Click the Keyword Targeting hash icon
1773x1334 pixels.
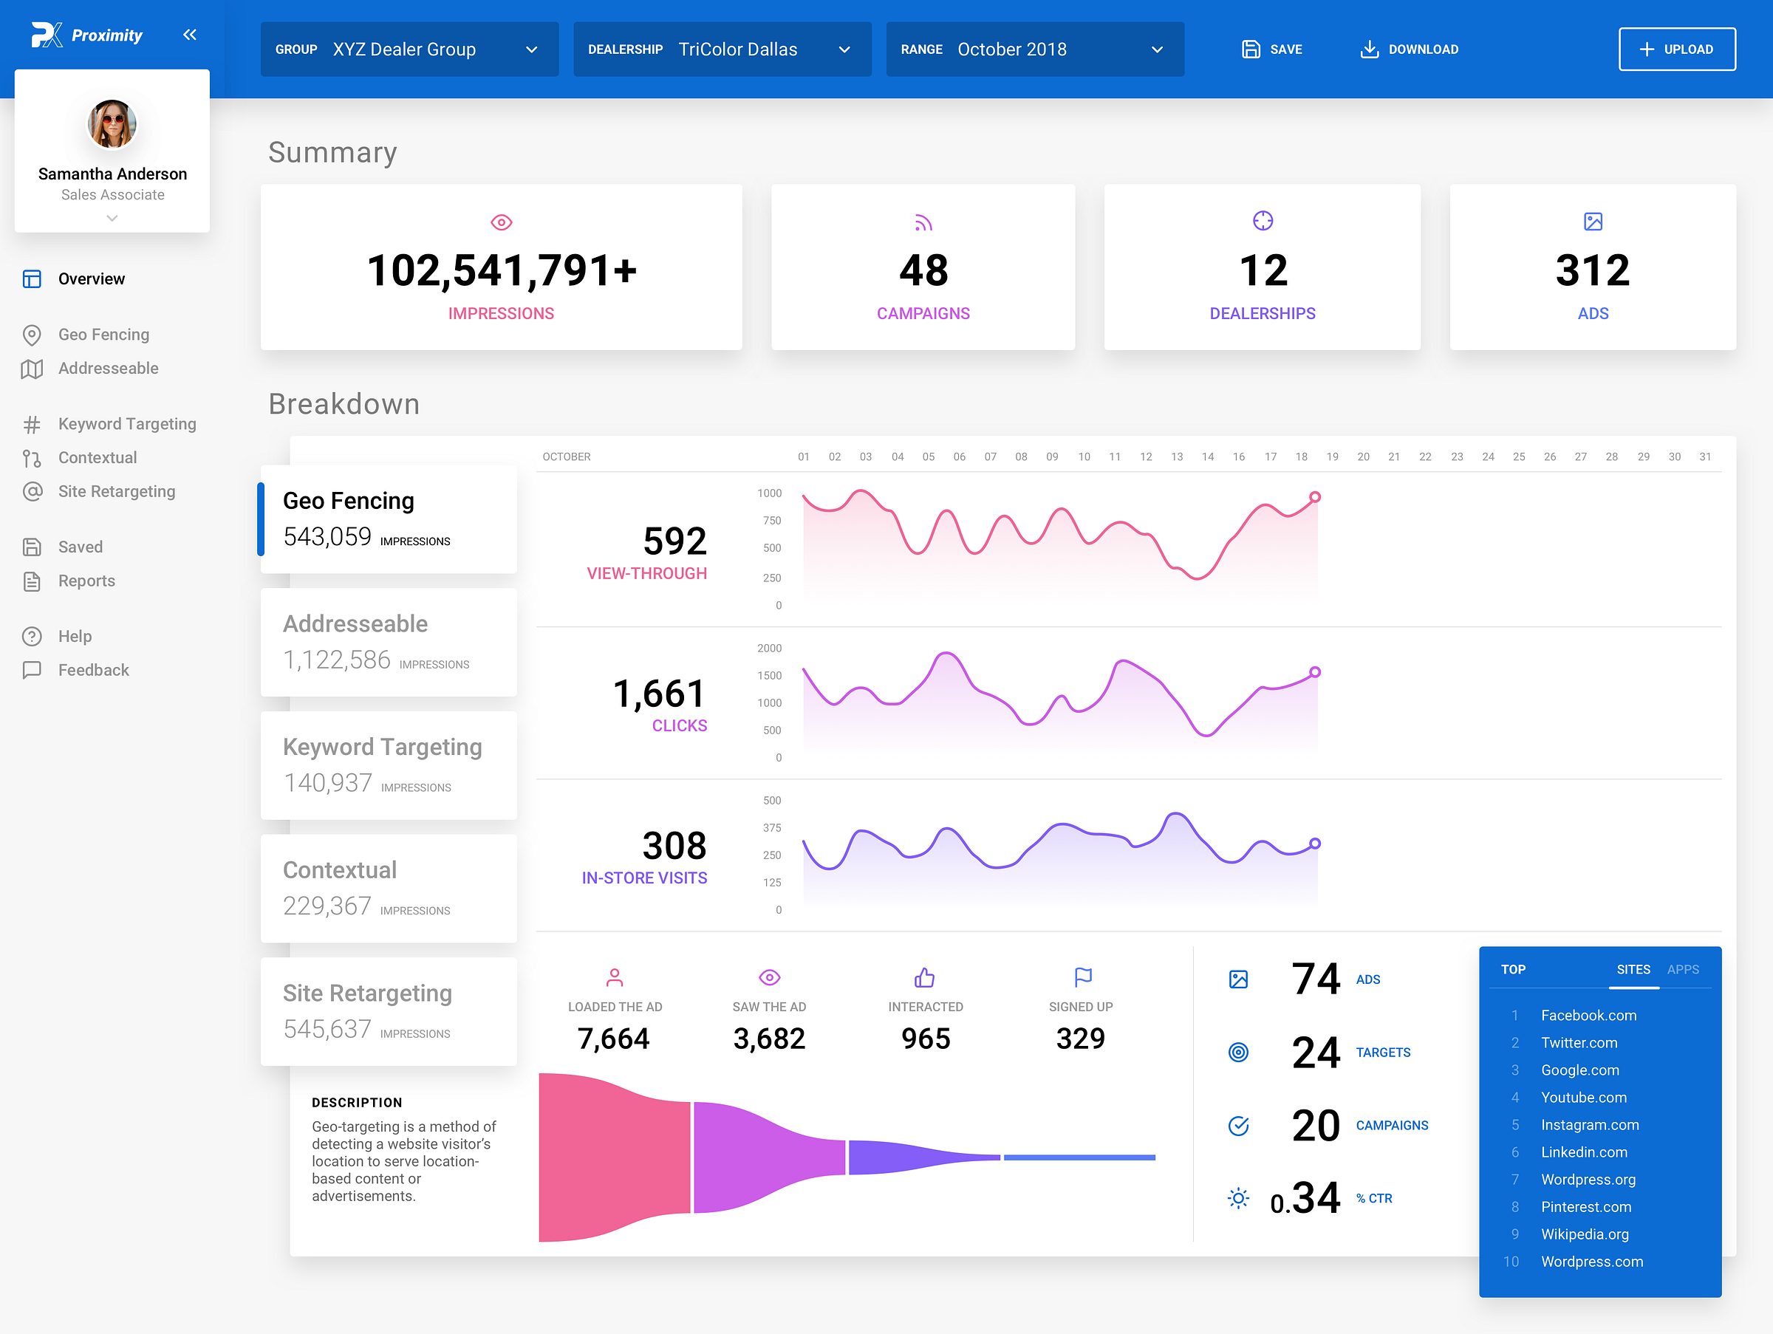(x=32, y=425)
